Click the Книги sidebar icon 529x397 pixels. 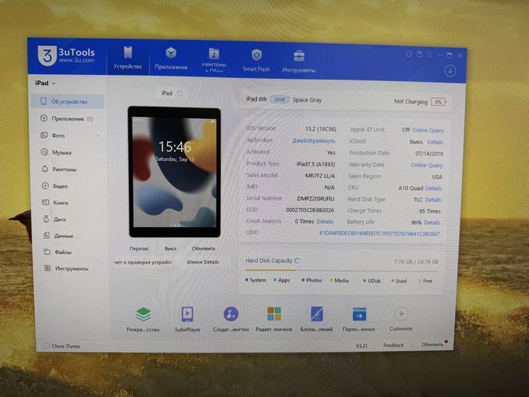45,202
